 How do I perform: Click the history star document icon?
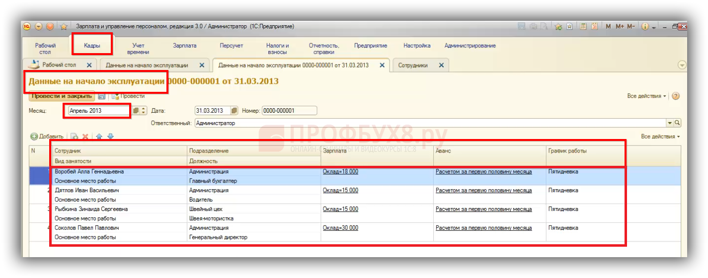(x=570, y=26)
